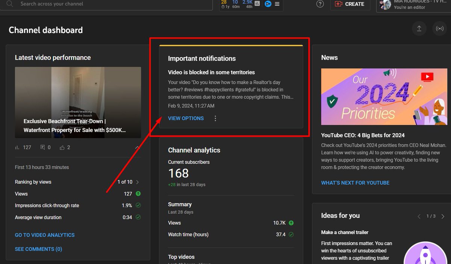Click YouTube CEO: 4 Big Bets for 2024 headline
Image resolution: width=451 pixels, height=264 pixels.
click(x=363, y=135)
